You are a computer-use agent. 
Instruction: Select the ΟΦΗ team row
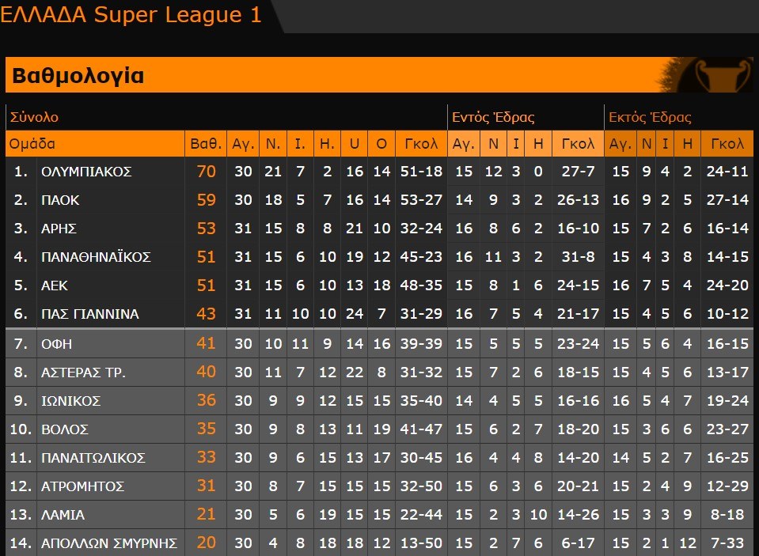[56, 344]
